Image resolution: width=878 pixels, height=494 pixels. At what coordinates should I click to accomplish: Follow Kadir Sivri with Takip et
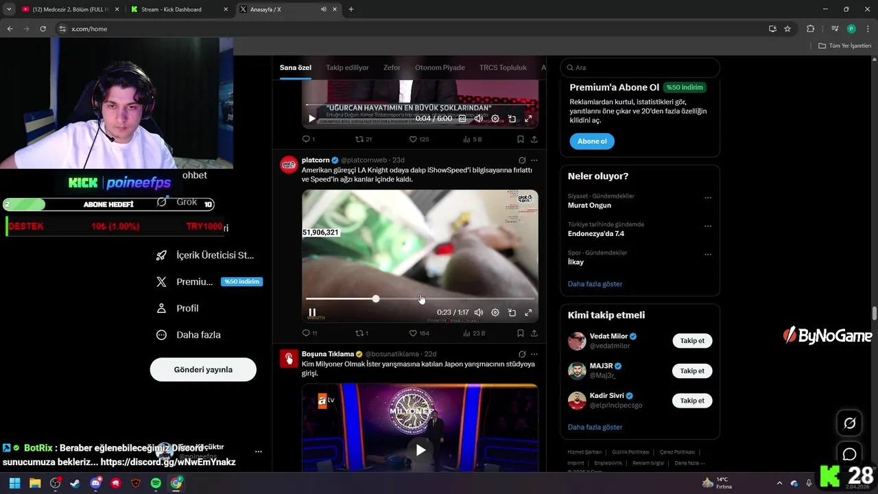pos(692,401)
